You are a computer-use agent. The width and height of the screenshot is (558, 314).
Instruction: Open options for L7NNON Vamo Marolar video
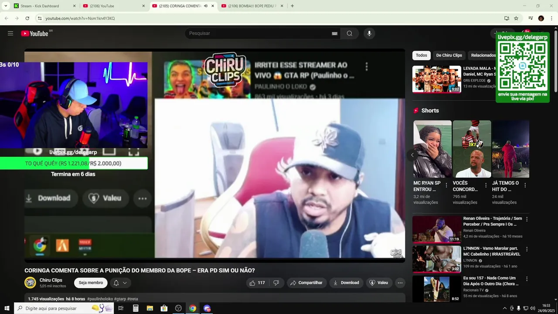click(x=527, y=249)
